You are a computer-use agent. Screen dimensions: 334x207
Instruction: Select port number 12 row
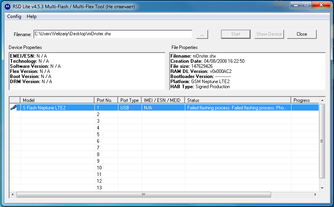(x=164, y=181)
